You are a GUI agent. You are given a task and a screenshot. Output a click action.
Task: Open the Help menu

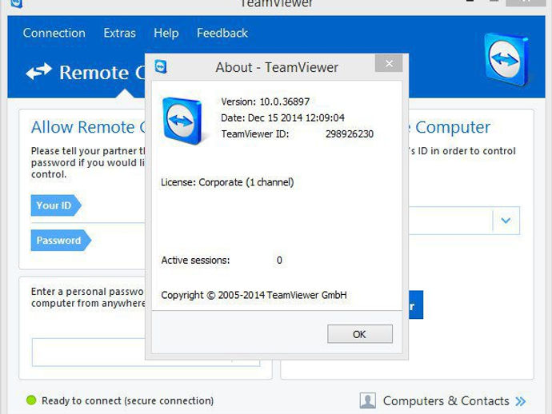166,33
